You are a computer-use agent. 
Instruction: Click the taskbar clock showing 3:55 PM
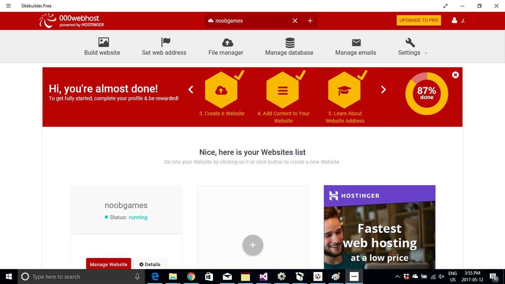click(472, 277)
